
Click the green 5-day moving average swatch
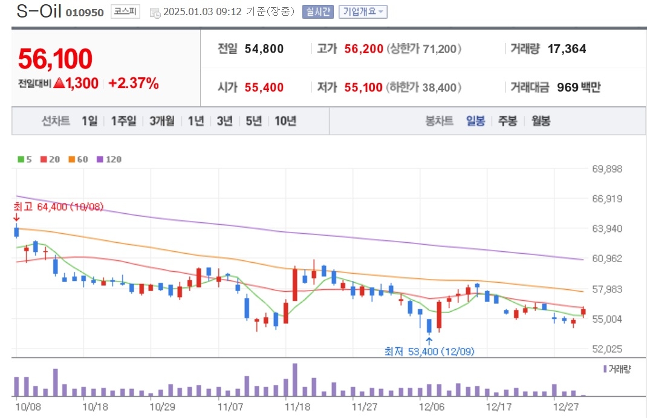coord(21,159)
